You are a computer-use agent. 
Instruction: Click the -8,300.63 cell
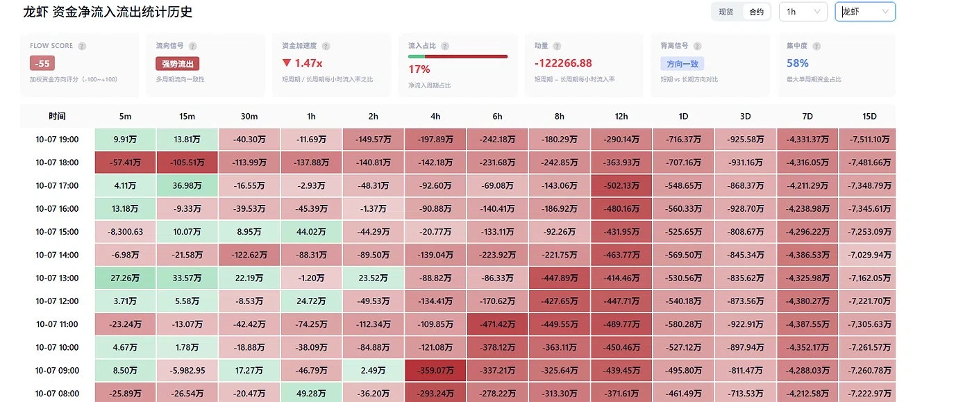125,232
